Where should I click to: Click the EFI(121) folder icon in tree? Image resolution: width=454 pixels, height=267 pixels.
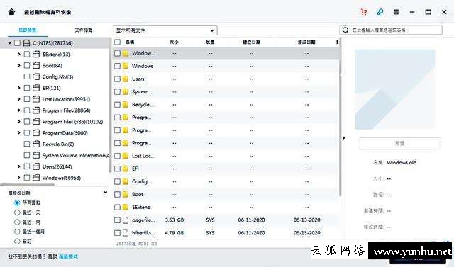click(x=36, y=88)
